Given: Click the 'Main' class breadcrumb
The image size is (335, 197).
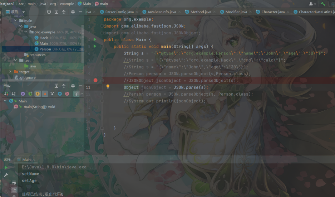Looking at the screenshot, I should [84, 4].
